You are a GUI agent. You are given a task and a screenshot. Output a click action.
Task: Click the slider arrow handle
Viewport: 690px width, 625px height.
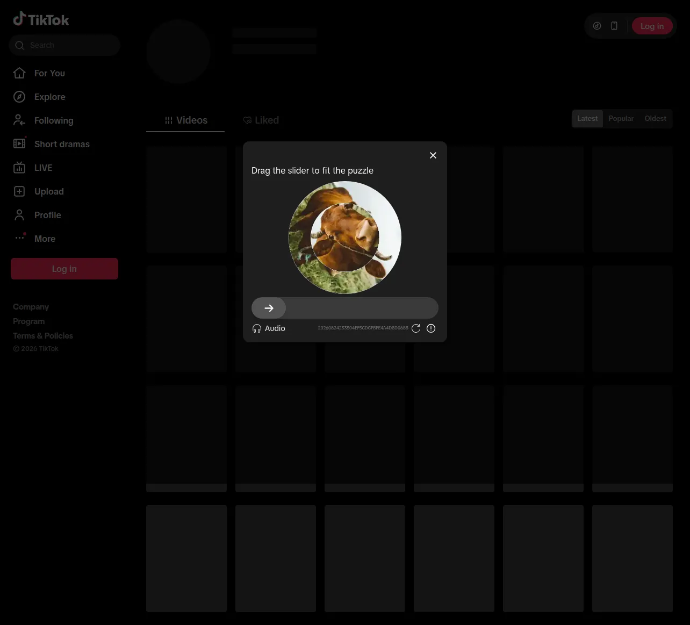(x=269, y=308)
